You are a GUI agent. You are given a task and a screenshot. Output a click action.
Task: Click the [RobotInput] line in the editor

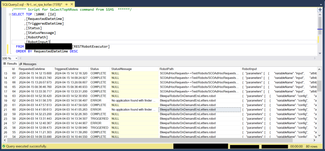point(38,42)
